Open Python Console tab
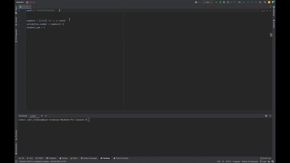This screenshot has width=290, height=163. [x=121, y=158]
